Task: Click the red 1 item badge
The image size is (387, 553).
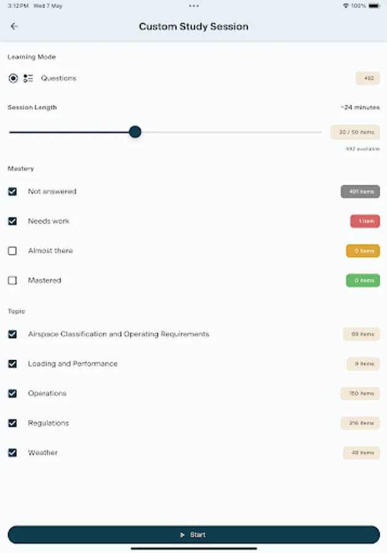Action: pos(365,221)
